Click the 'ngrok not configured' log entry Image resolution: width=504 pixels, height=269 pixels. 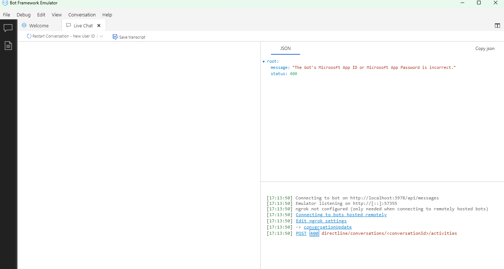point(392,209)
